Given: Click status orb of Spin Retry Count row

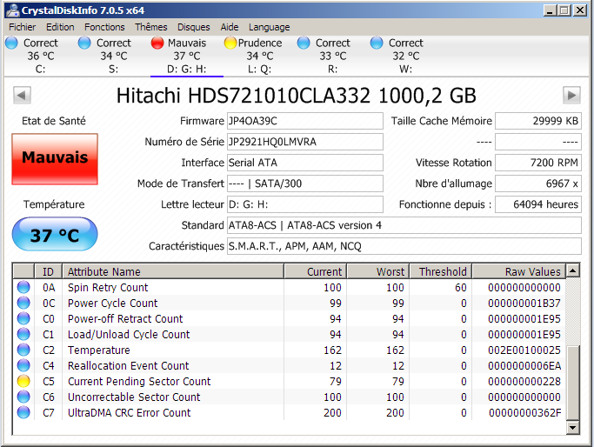Looking at the screenshot, I should click(x=23, y=287).
